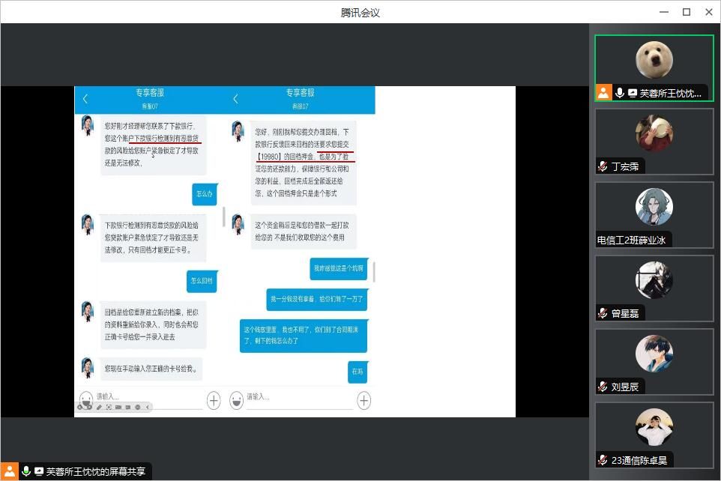Viewport: 721px width, 481px height.
Task: Collapse the slideshow toolbar with chevron
Action: [147, 408]
